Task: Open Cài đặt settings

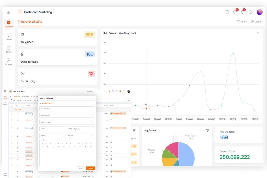Action: (x=256, y=22)
